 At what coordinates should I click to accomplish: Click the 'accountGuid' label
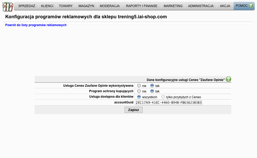point(124,102)
